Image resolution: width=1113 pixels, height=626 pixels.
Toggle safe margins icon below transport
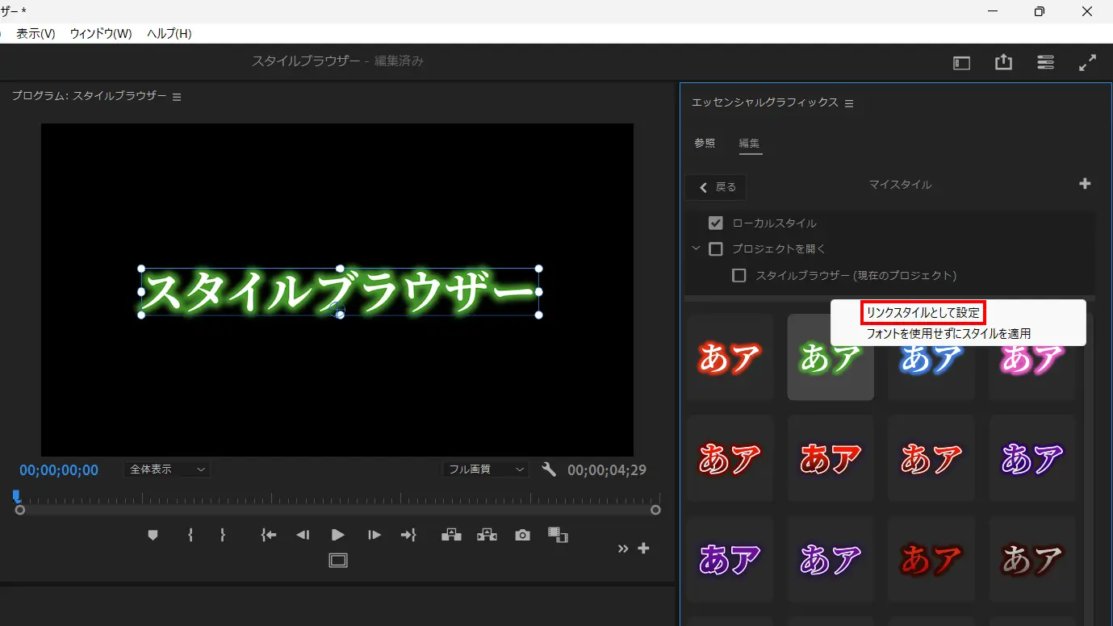[338, 560]
